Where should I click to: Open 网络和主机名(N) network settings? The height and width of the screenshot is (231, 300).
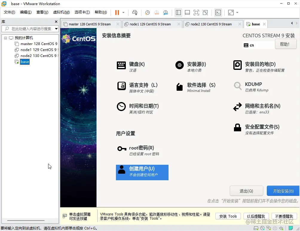point(257,109)
